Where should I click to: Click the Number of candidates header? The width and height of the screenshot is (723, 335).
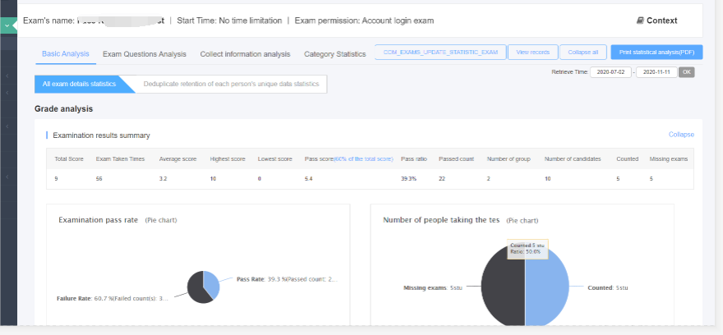tap(573, 159)
